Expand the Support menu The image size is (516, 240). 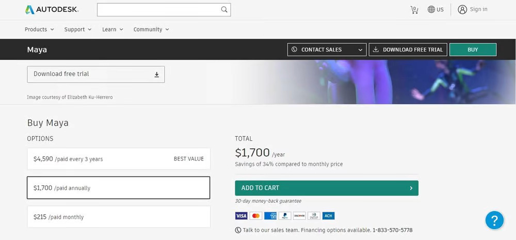coord(77,29)
